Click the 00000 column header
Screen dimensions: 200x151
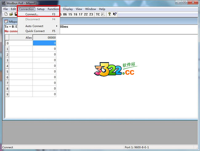click(44, 38)
